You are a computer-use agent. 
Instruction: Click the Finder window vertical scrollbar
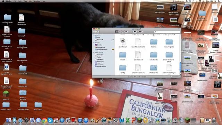(x=180, y=67)
